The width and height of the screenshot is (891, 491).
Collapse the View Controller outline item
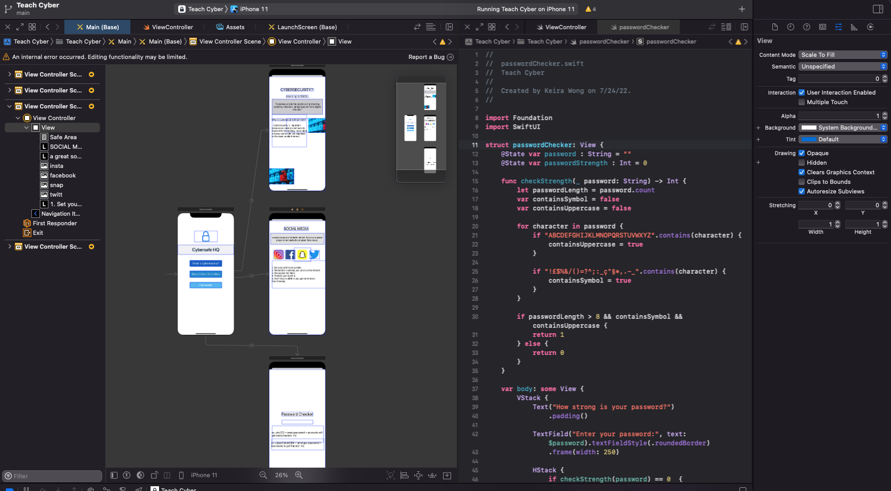pyautogui.click(x=18, y=118)
